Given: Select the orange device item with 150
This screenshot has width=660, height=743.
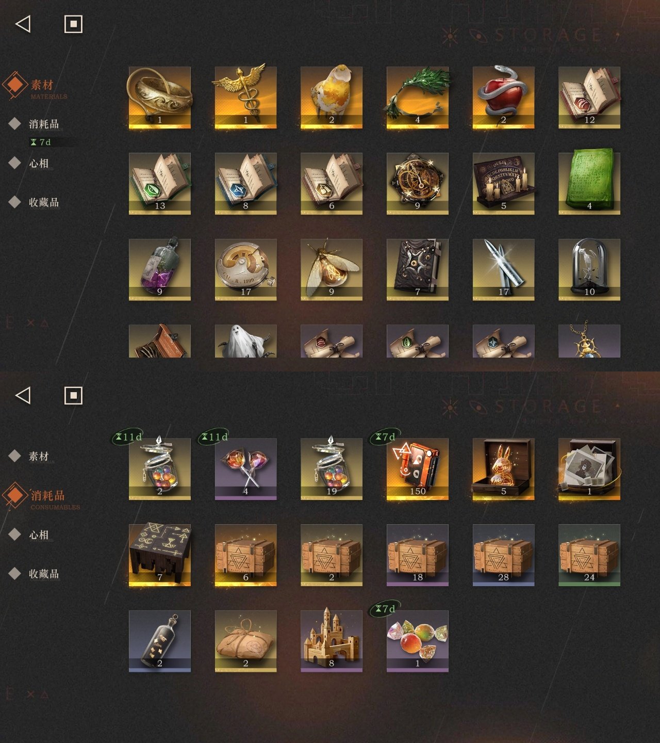Looking at the screenshot, I should (418, 469).
